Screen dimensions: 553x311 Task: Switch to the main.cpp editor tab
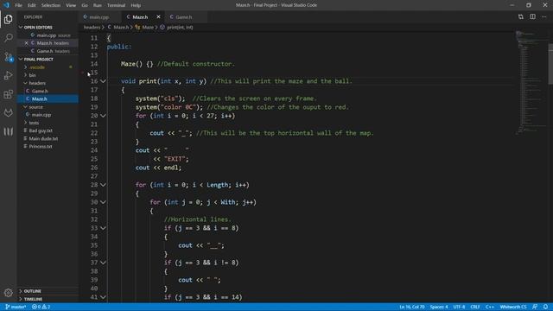click(x=100, y=17)
